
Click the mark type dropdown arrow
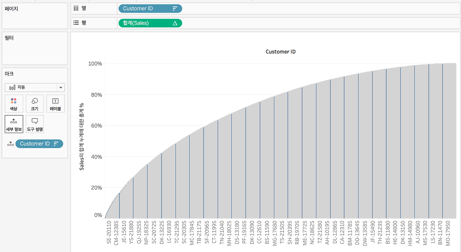point(61,87)
